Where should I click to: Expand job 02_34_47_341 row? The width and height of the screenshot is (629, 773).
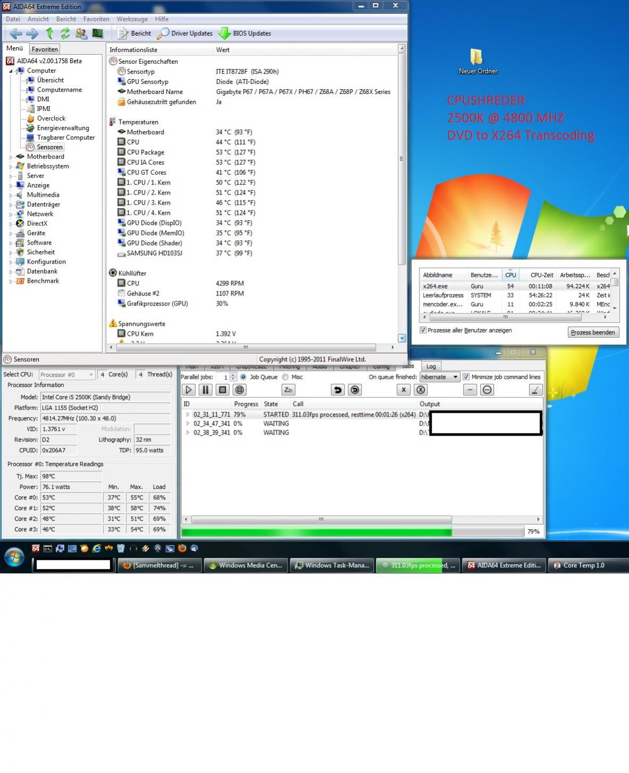(188, 423)
